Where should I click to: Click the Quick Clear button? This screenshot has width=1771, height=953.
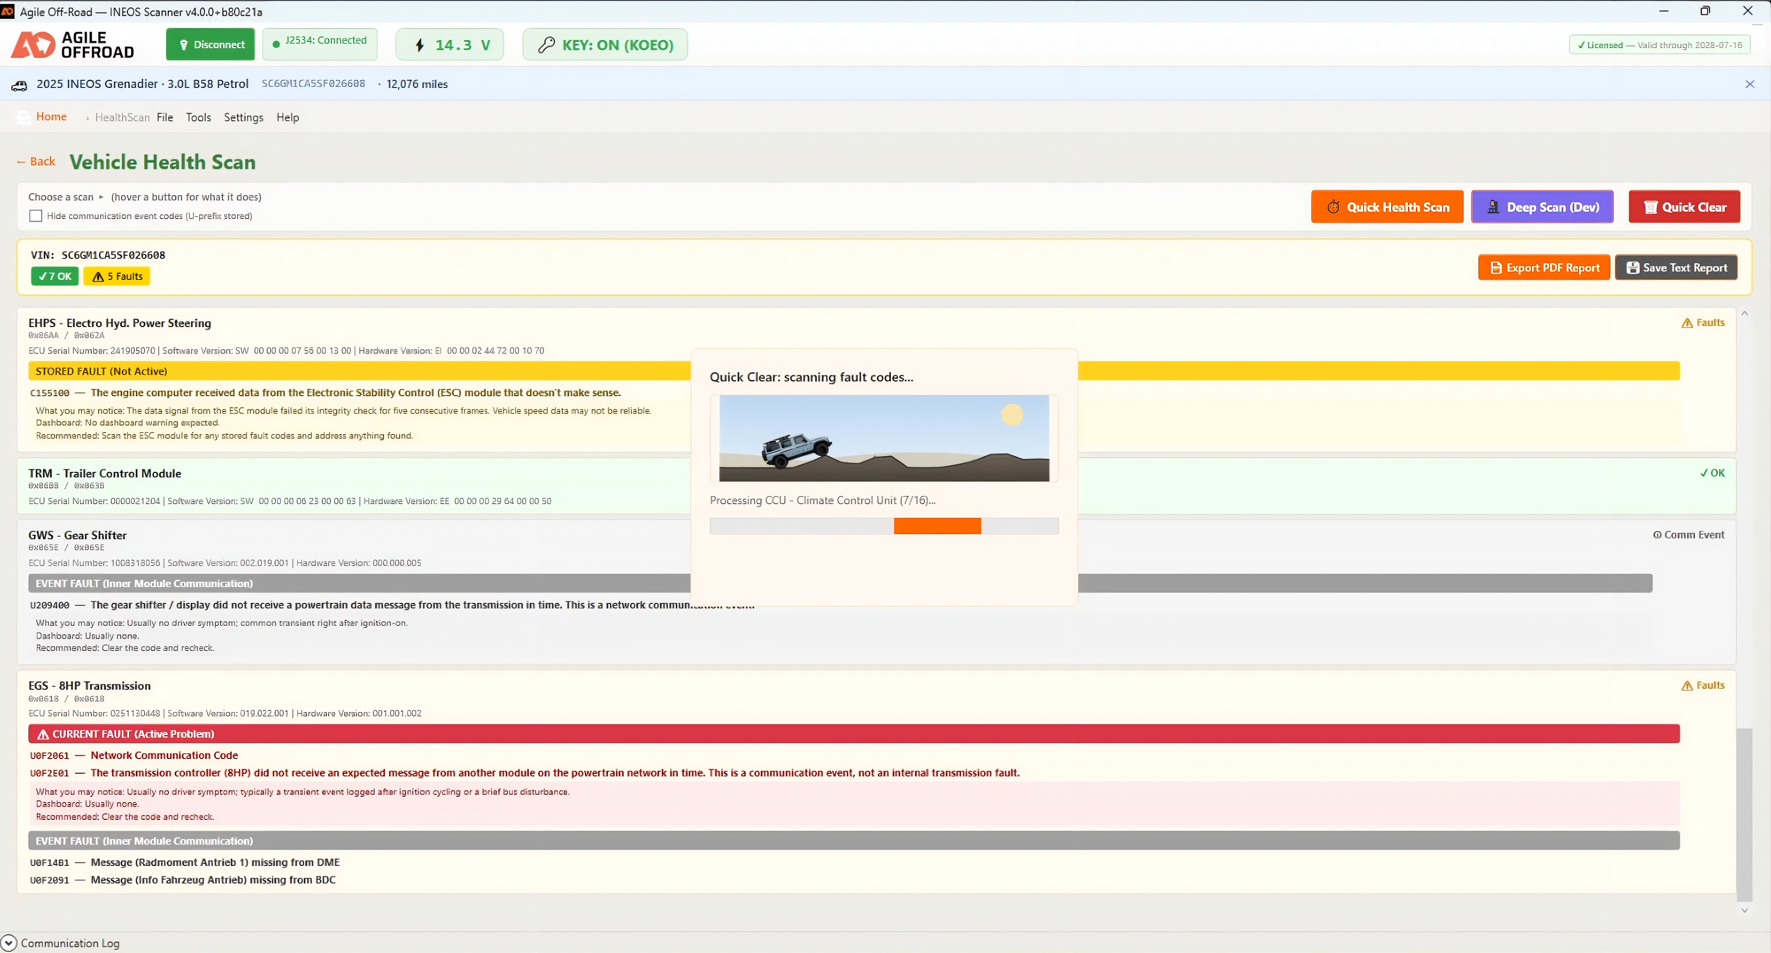[x=1684, y=207]
